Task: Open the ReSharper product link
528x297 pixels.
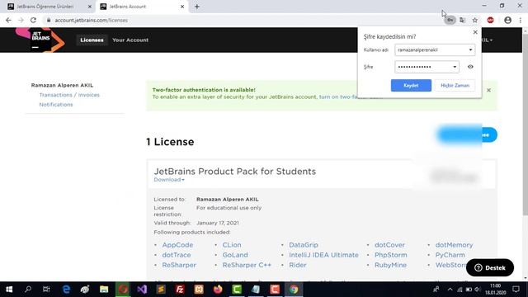Action: (x=179, y=265)
